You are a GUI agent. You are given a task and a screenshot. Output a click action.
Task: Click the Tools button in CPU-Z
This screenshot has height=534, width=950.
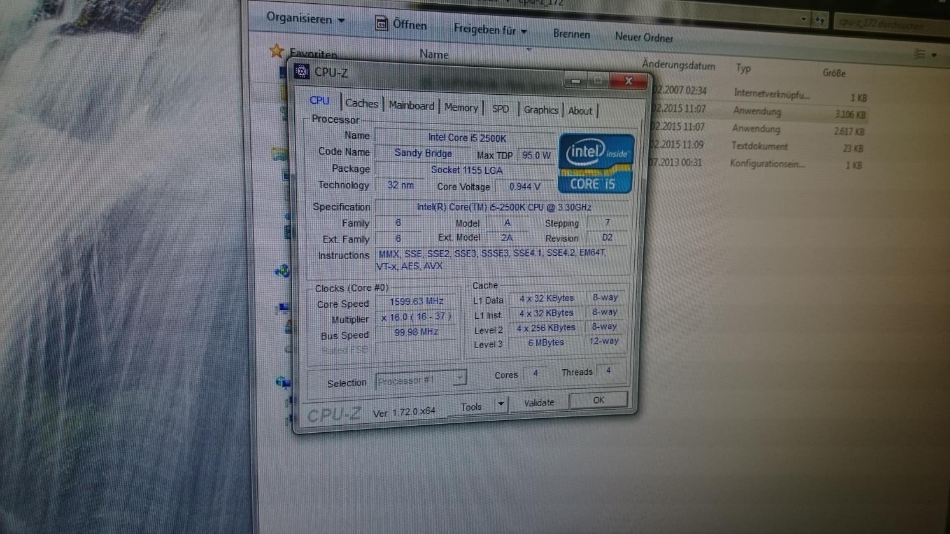pyautogui.click(x=471, y=407)
